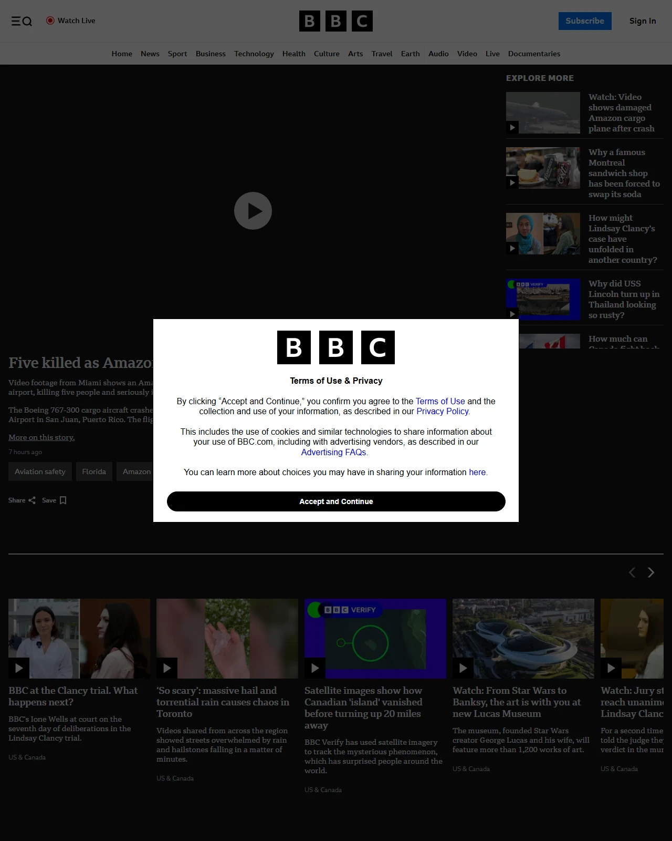Click the Share icon
672x841 pixels.
(x=32, y=500)
